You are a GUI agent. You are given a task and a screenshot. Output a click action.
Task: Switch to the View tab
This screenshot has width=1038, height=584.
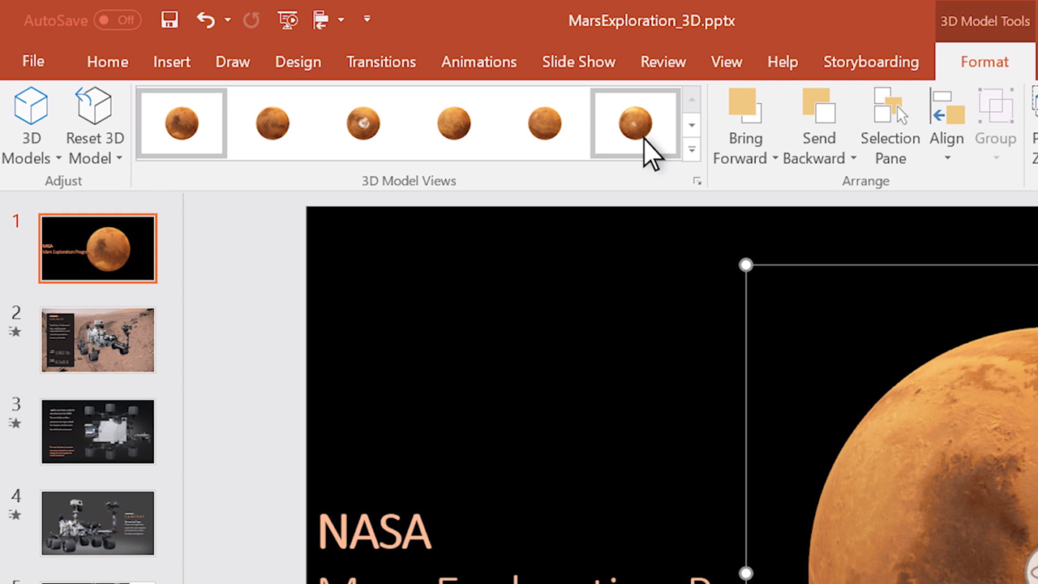point(727,62)
